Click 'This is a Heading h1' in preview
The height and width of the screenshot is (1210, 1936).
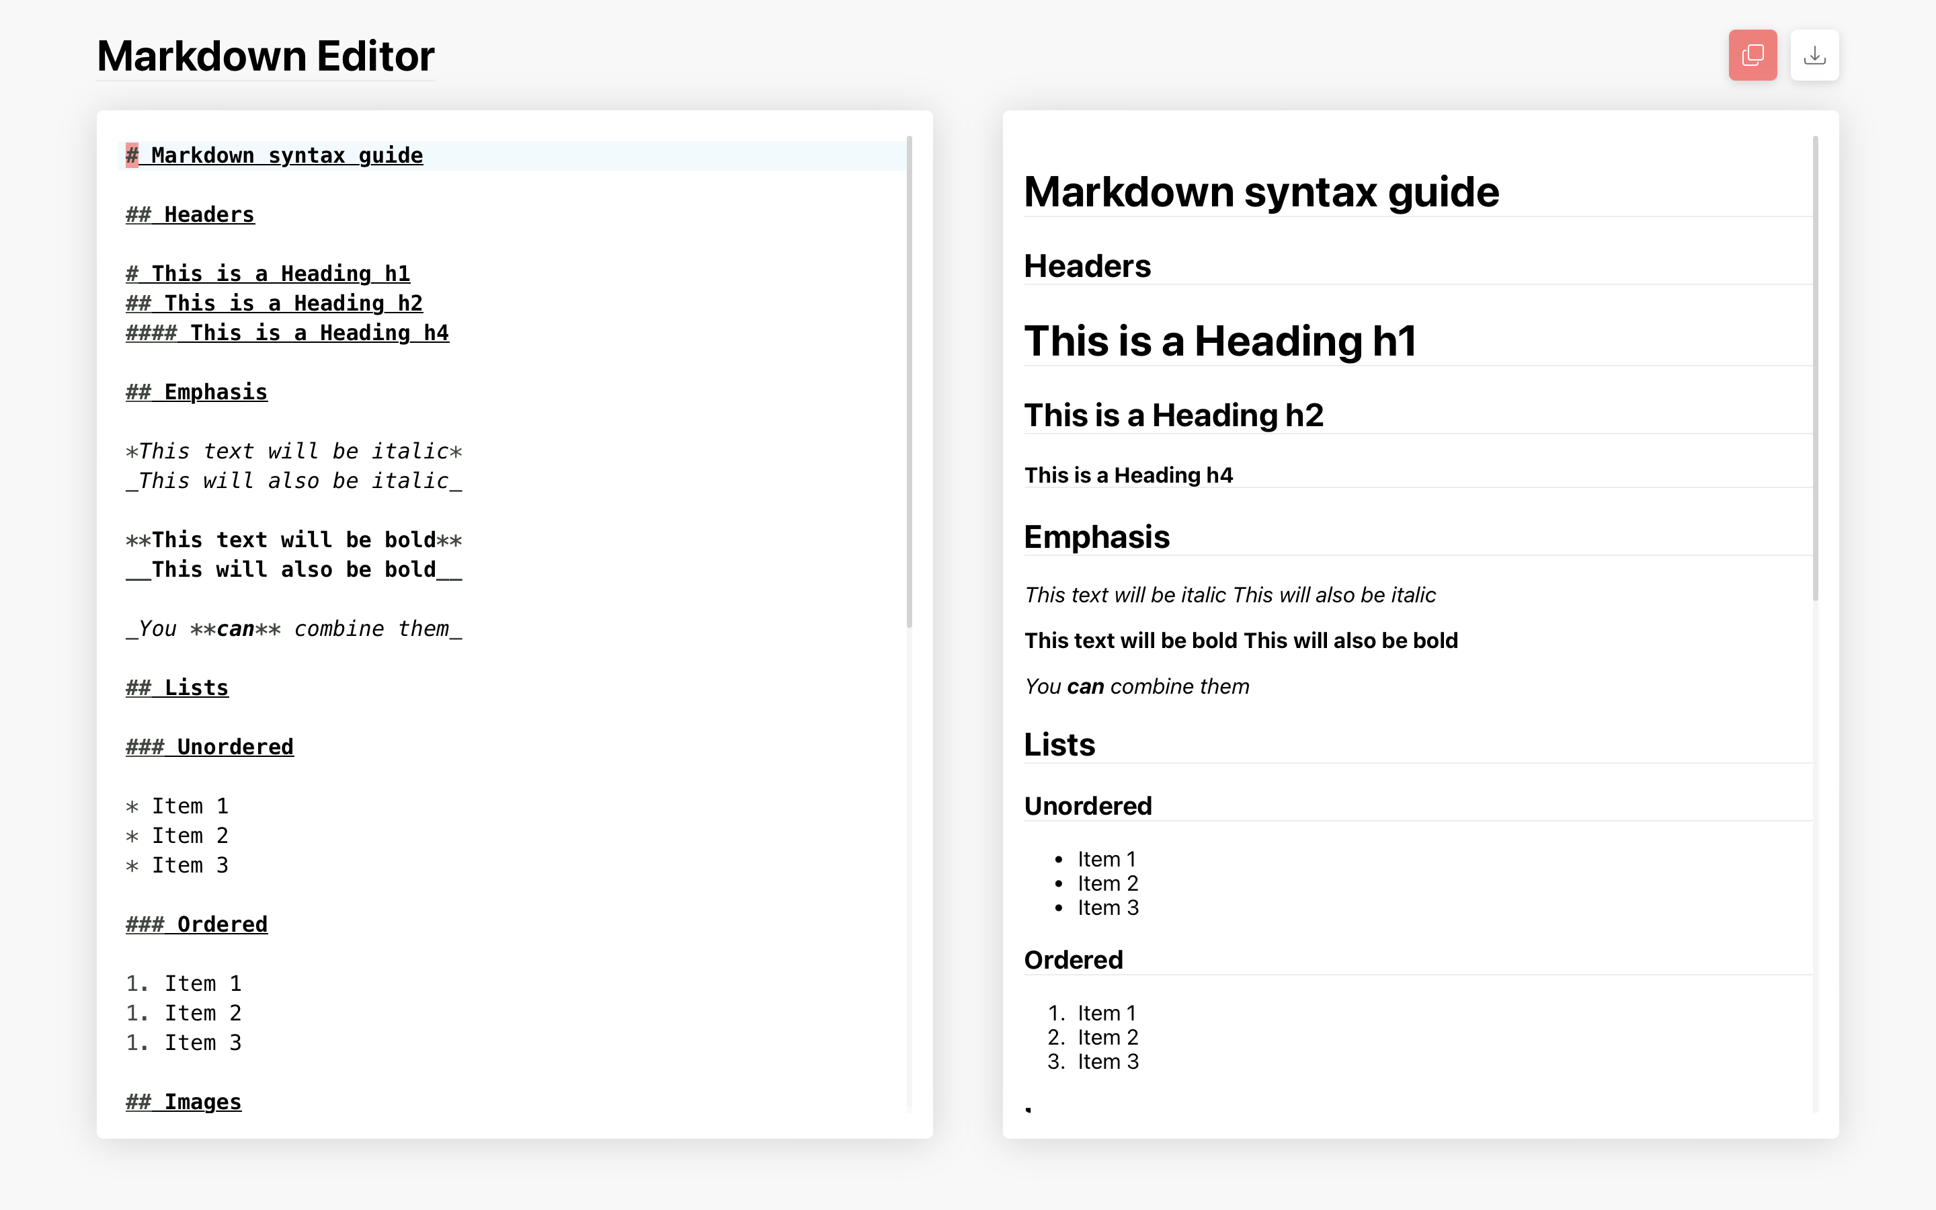[x=1220, y=341]
